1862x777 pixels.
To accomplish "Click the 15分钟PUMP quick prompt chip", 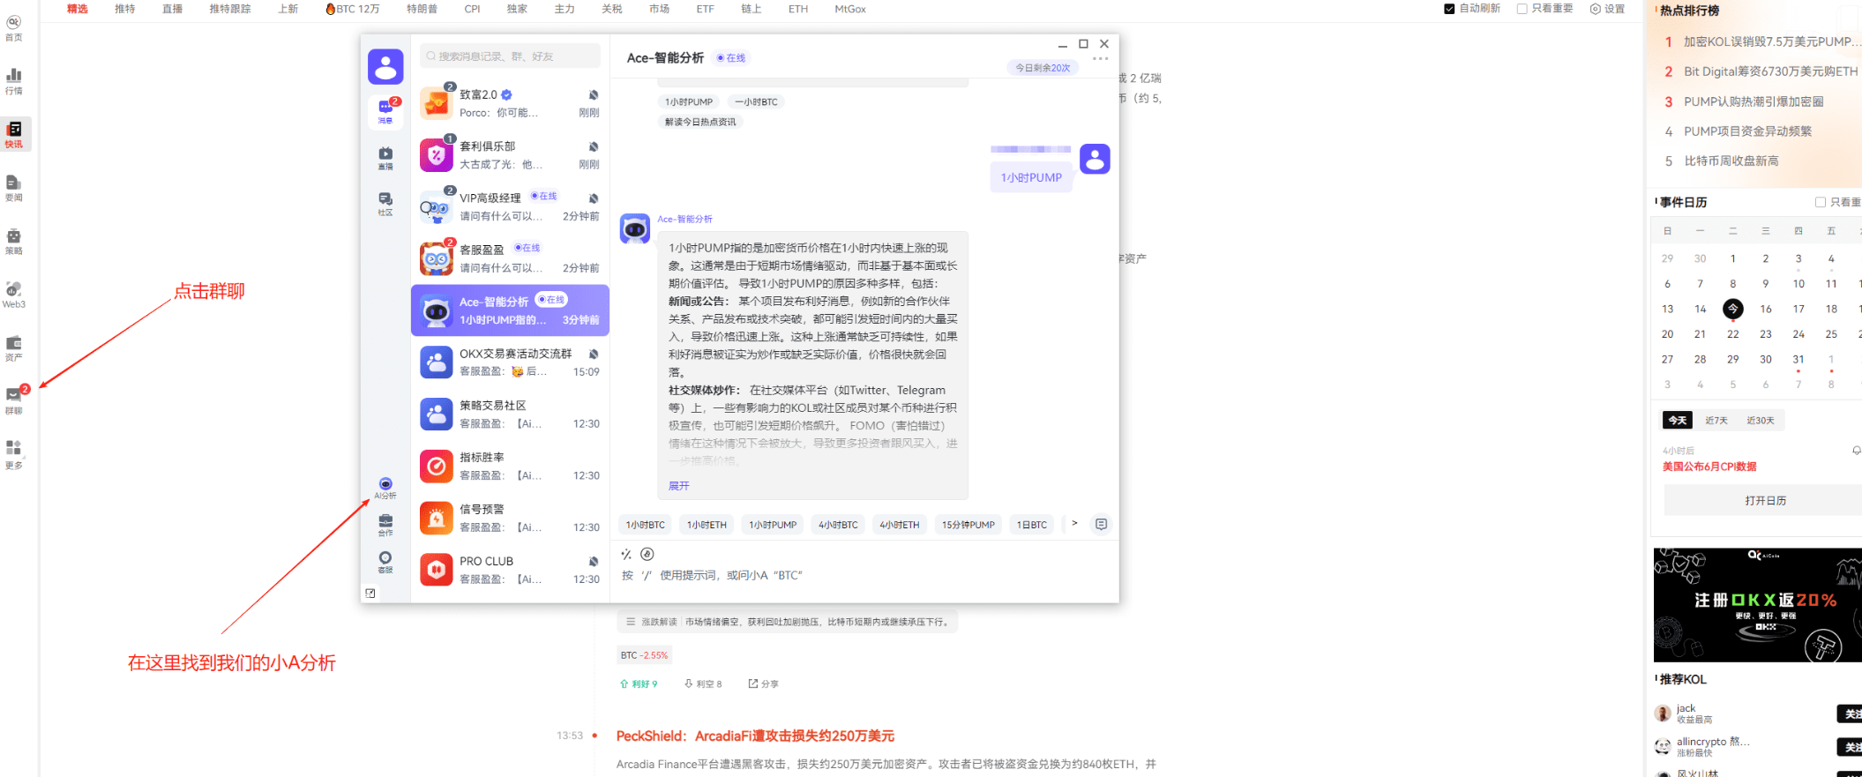I will click(x=968, y=525).
